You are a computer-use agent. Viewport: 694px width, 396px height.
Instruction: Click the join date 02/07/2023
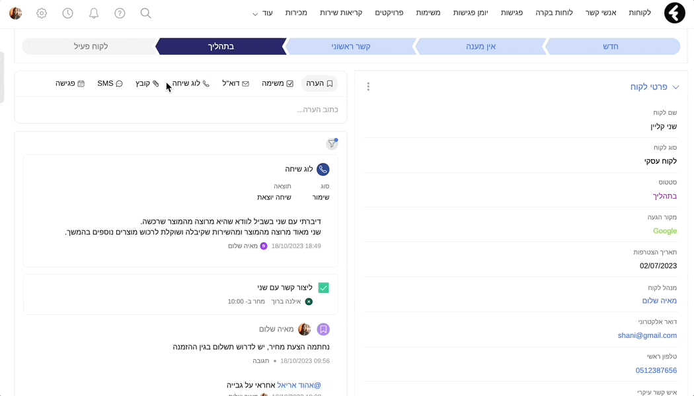658,265
